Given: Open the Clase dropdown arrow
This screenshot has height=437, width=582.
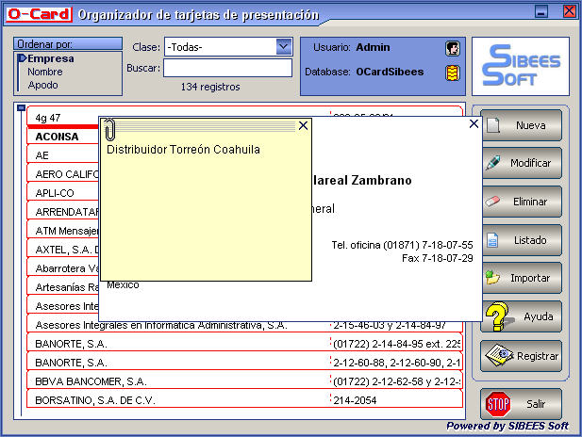Looking at the screenshot, I should pos(284,47).
